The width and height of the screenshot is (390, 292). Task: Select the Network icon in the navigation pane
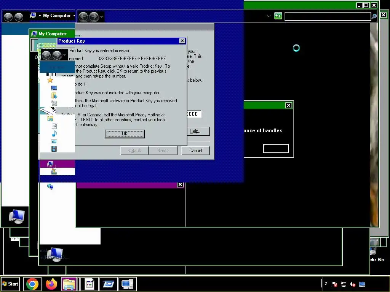[50, 187]
